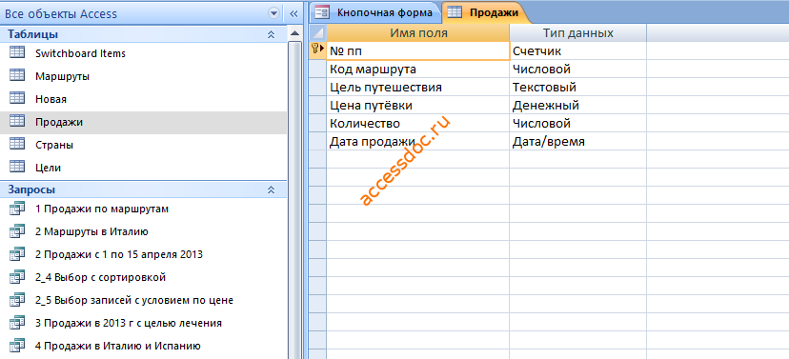Click the Имя поля column header

[x=418, y=33]
